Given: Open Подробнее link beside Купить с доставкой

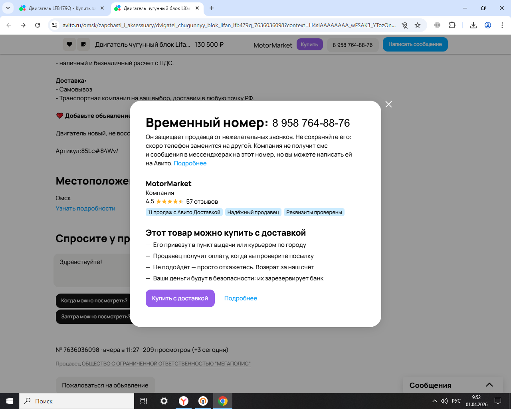Looking at the screenshot, I should [241, 298].
